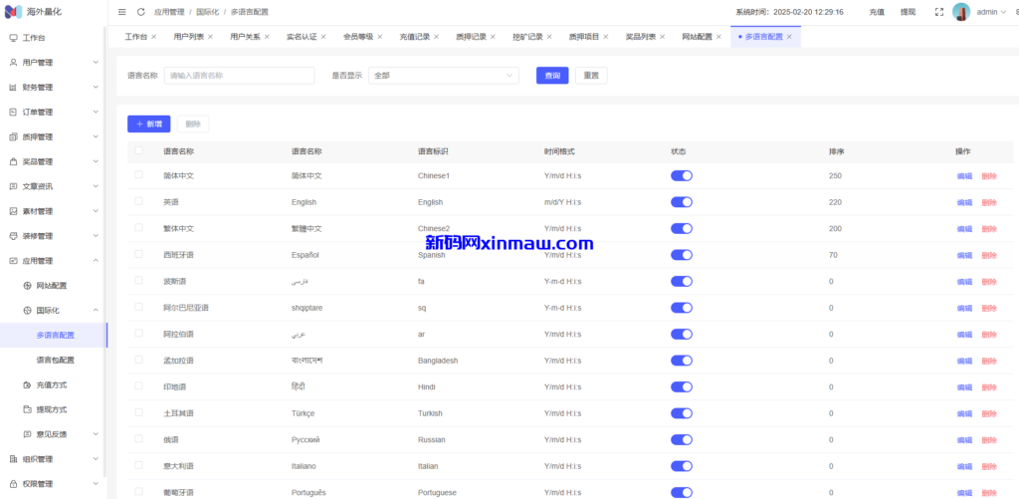Expand 订单管理 menu chevron
The width and height of the screenshot is (1019, 499).
pos(96,112)
